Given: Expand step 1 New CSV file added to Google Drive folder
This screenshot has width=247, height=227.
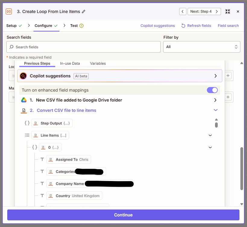Looking at the screenshot, I should click(x=119, y=100).
